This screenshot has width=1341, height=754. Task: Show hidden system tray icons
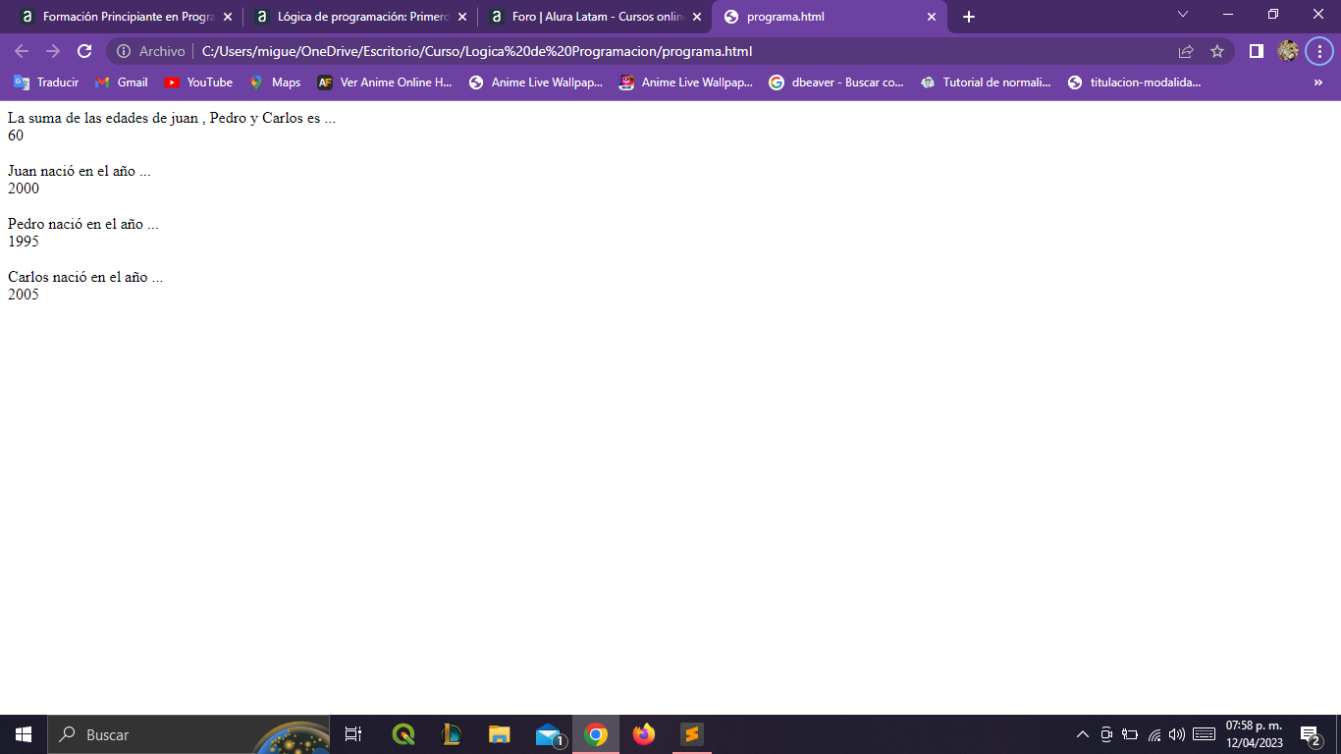1083,734
